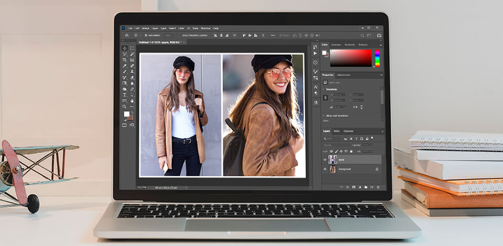Click the lock icon on Background layer
503x246 pixels.
pyautogui.click(x=376, y=169)
